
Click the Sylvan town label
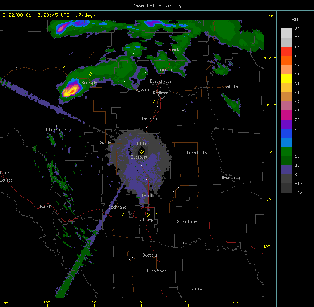click(x=142, y=89)
